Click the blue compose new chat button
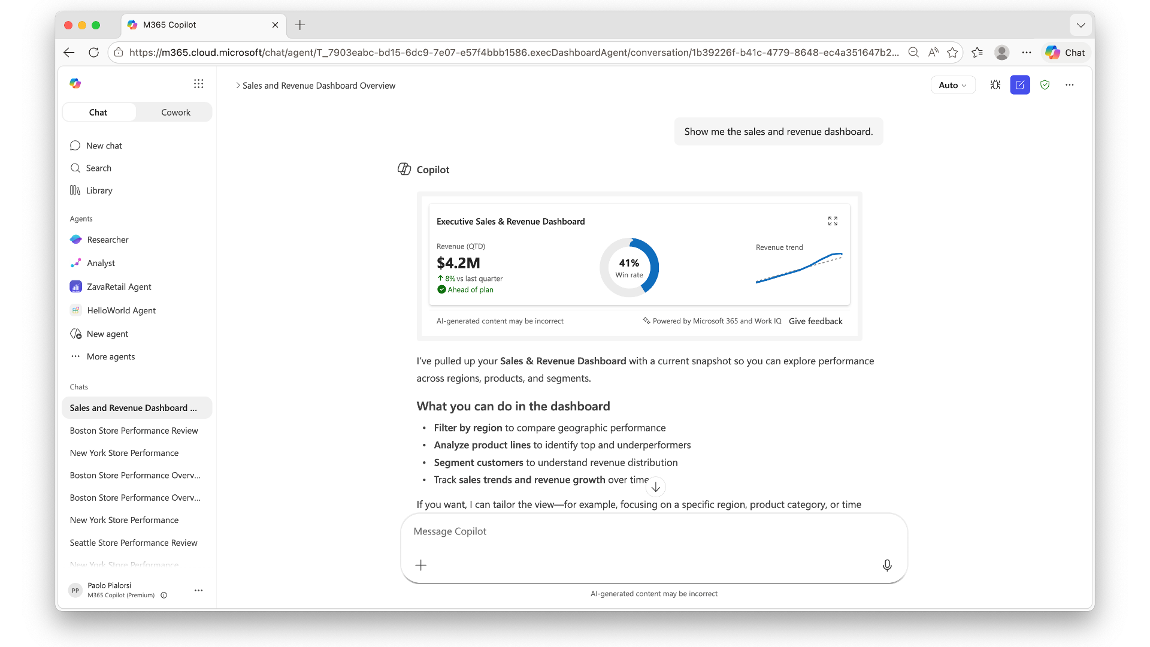 pyautogui.click(x=1020, y=85)
